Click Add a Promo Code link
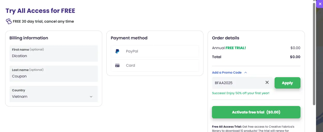Viewport: 323px width, 132px height. 227,73
